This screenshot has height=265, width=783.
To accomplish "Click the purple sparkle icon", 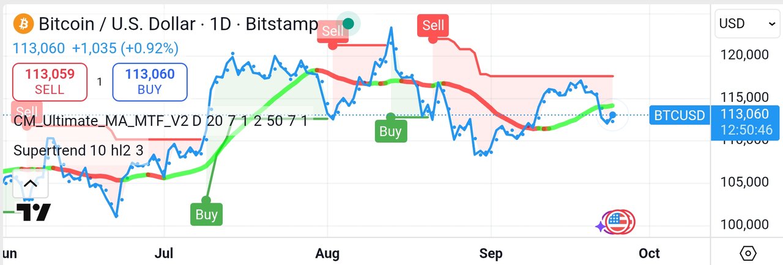I will pos(601,227).
